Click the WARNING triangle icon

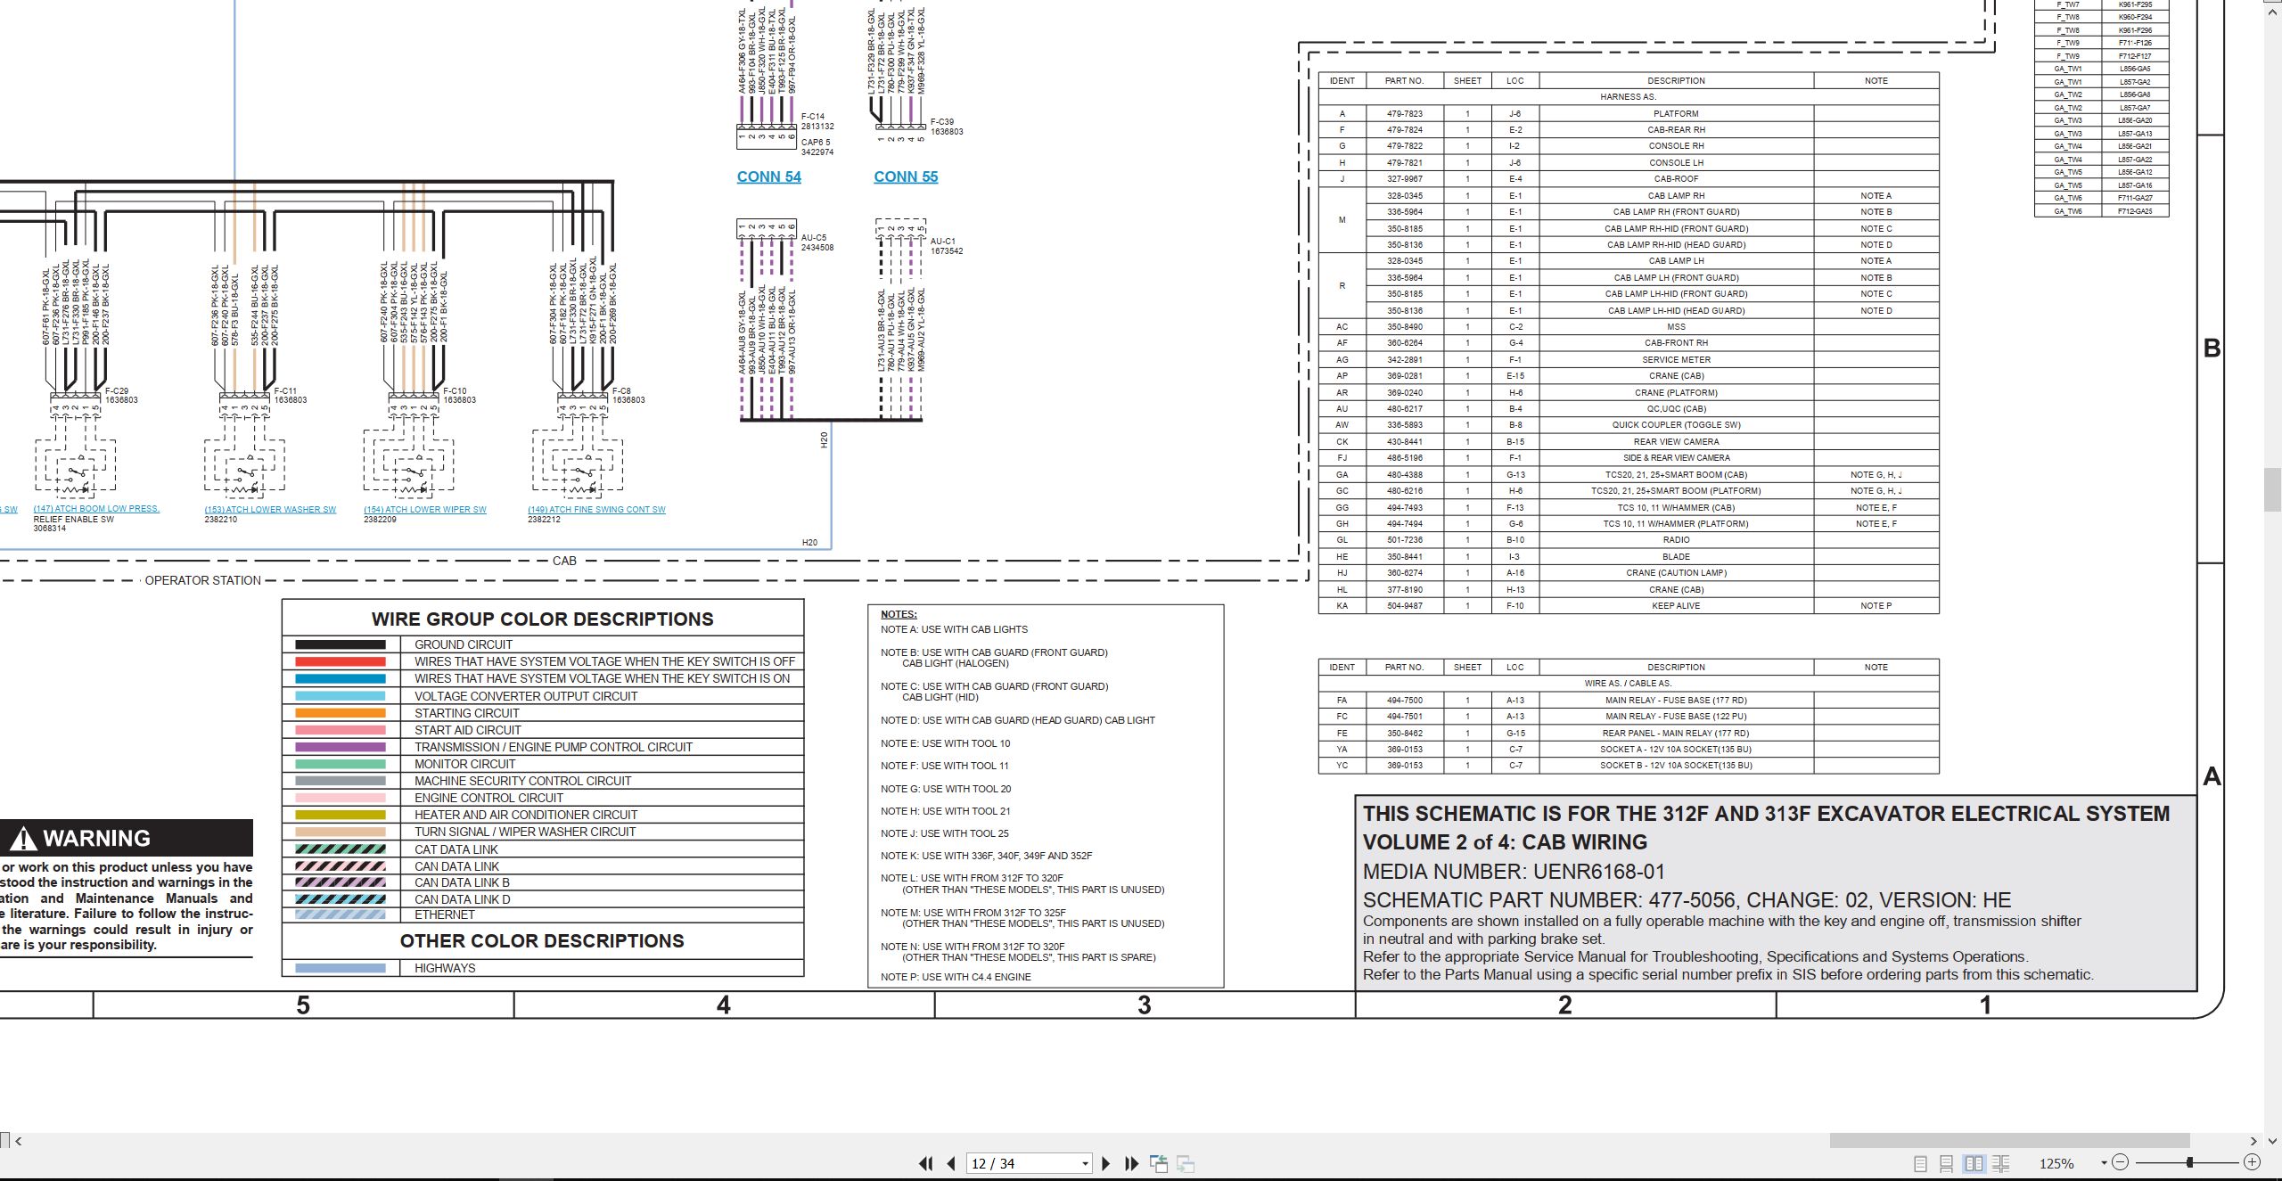(x=24, y=839)
